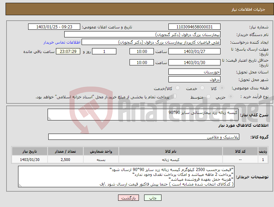
Task: Click the buyer notes text area
Action: coord(126,177)
